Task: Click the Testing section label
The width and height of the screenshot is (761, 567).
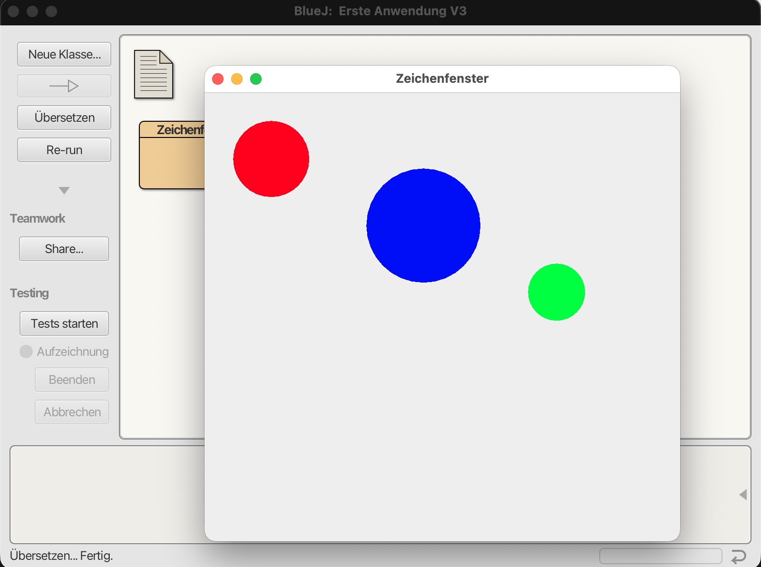Action: (29, 293)
